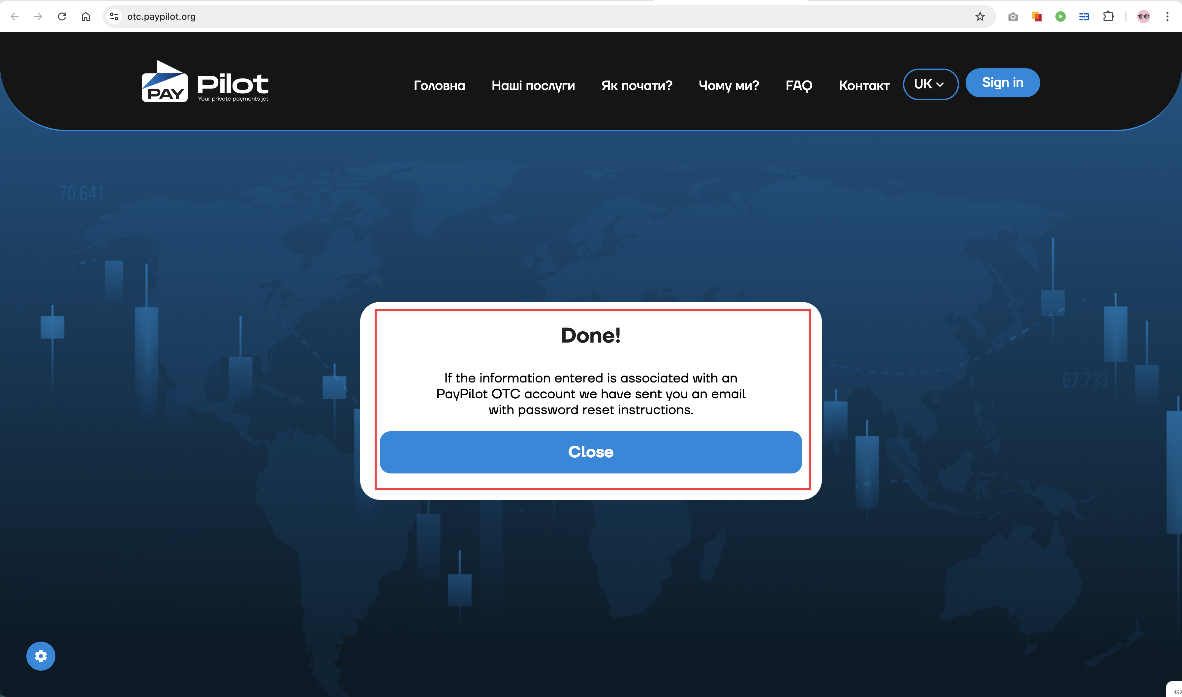Select the FAQ navigation item
Screen dimensions: 1182x697
(799, 85)
